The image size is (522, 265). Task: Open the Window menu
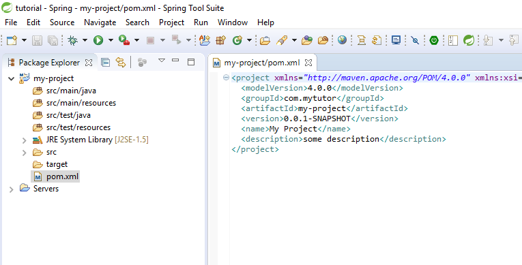233,22
